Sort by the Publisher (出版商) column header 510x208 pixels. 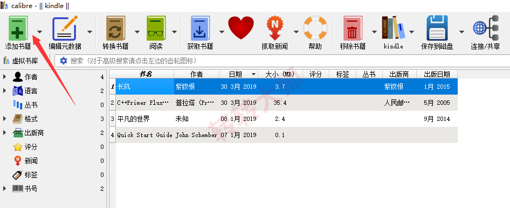coord(399,74)
